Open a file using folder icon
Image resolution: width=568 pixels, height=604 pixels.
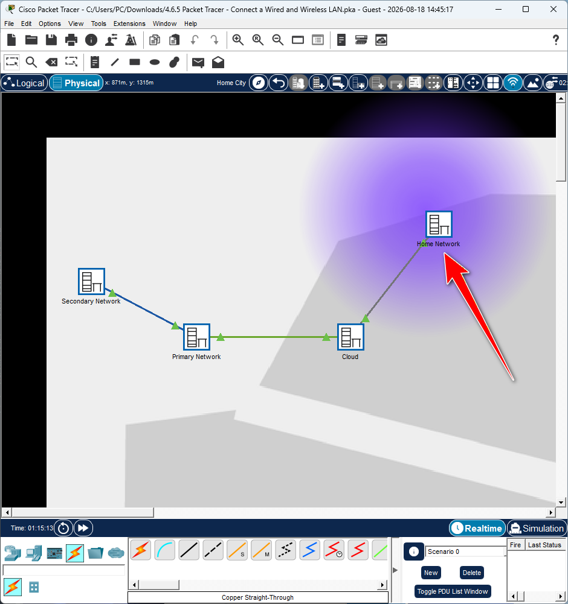pyautogui.click(x=31, y=40)
